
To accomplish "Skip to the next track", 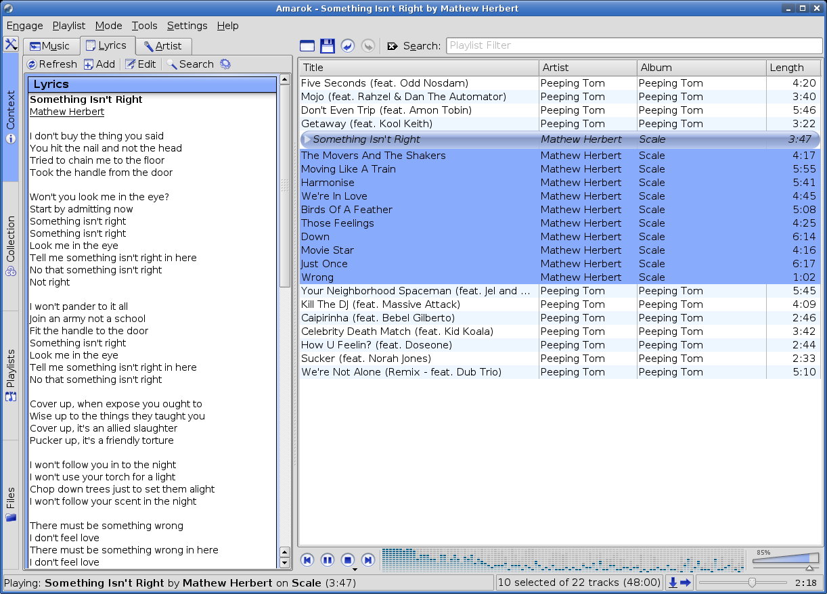I will [x=368, y=559].
